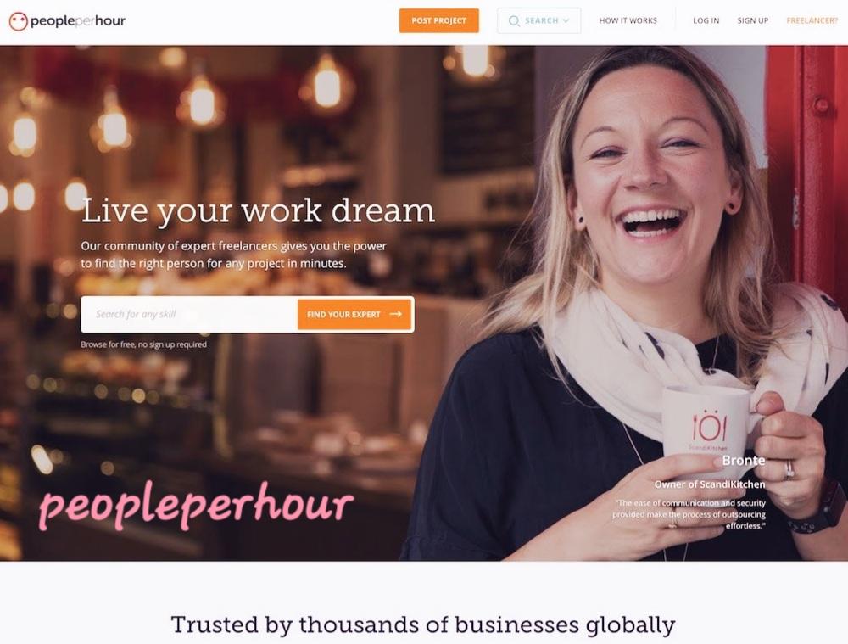
Task: Click the Post Project button
Action: (x=438, y=20)
